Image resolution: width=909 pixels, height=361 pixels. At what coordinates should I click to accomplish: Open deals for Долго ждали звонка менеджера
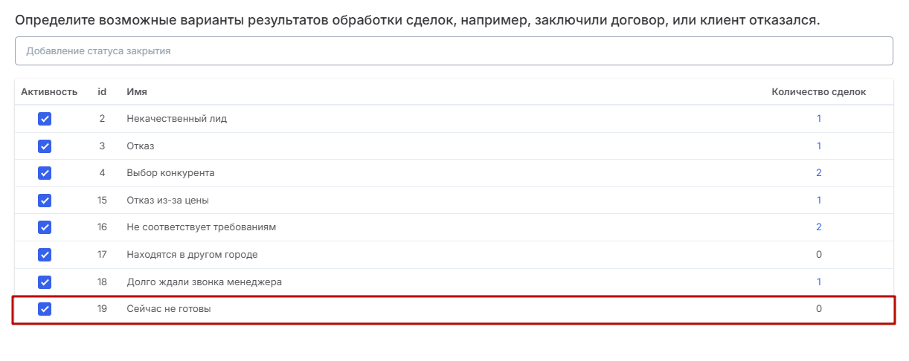click(819, 282)
